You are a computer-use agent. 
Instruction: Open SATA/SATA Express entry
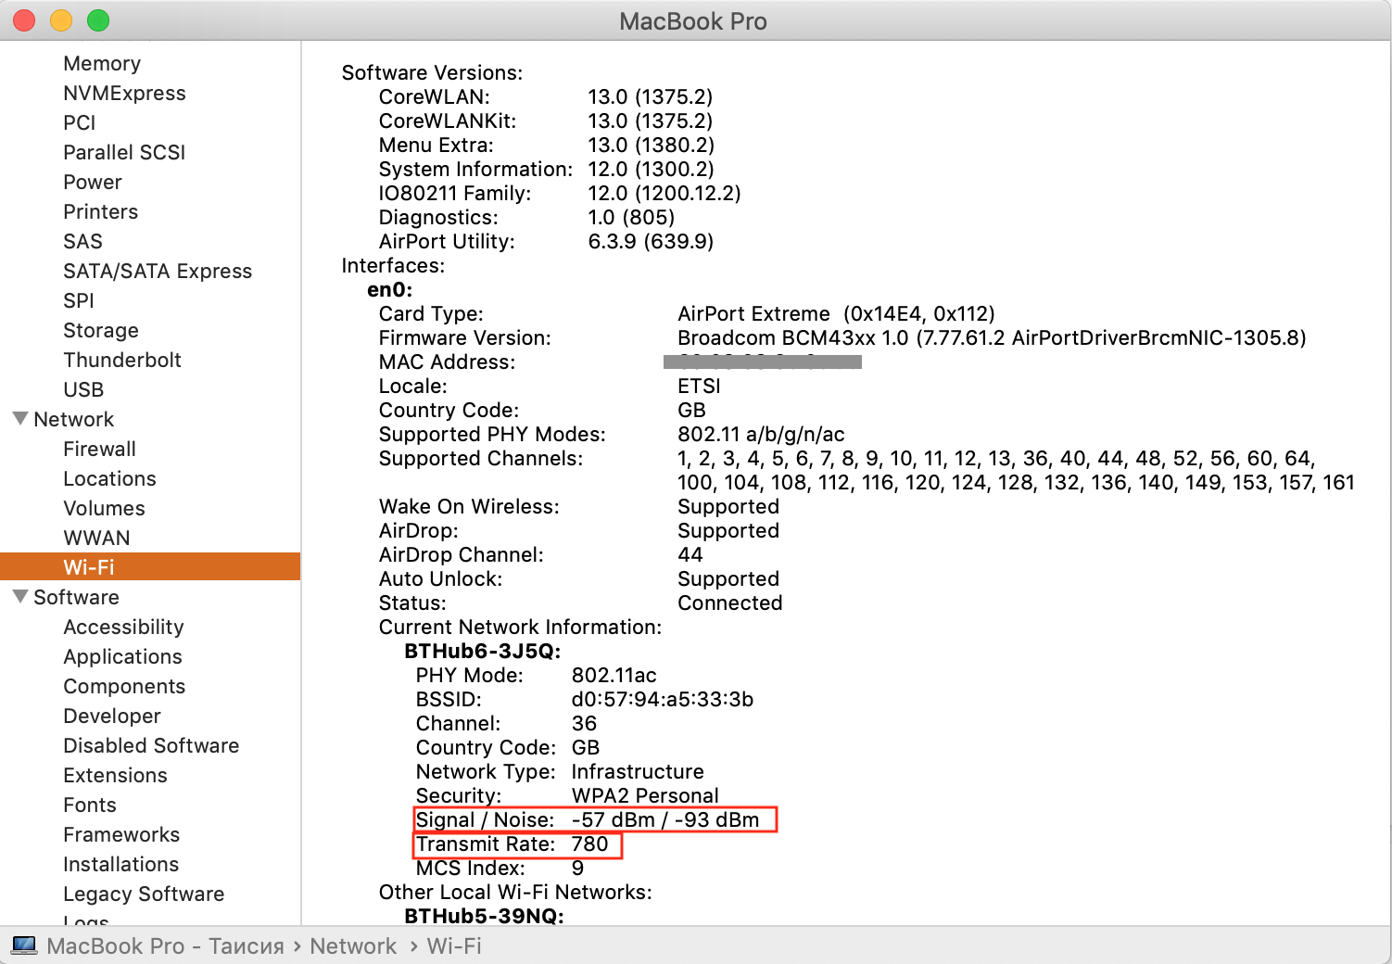point(158,271)
